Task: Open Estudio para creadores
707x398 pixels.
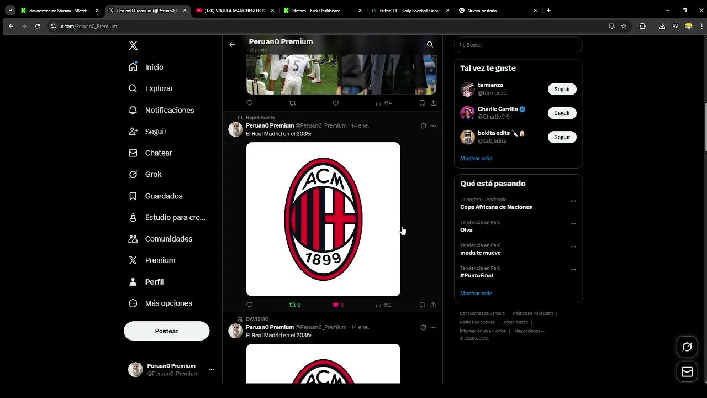Action: point(166,217)
